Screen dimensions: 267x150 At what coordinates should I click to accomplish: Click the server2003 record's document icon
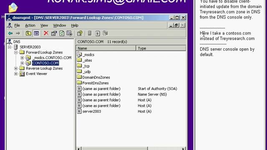[79, 111]
